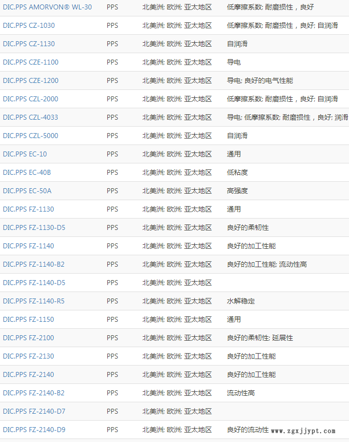Viewport: 349px width, 442px height.
Task: Open DIC.PPS EC-50A product details
Action: point(27,191)
